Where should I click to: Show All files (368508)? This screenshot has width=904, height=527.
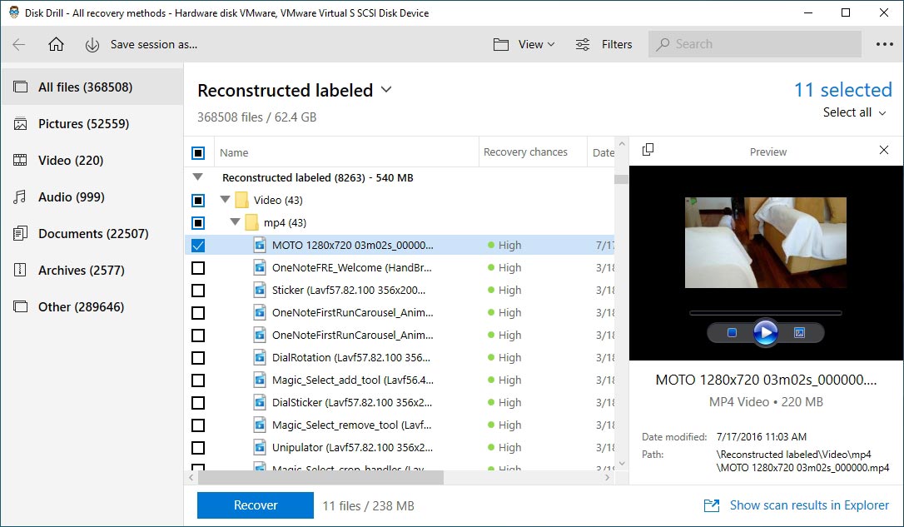click(92, 87)
